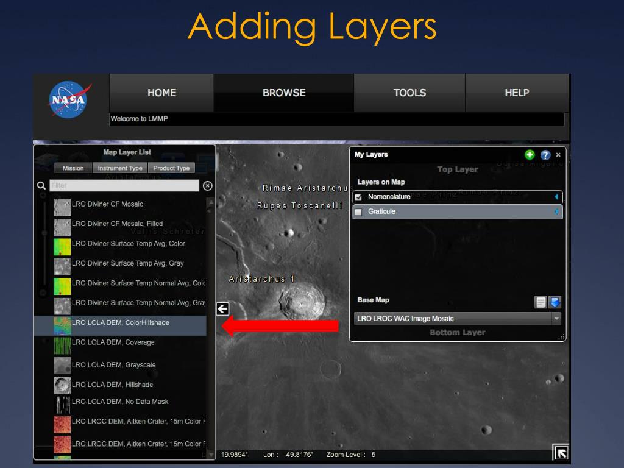Click the document list icon near Base Map
Viewport: 624px width, 468px height.
[541, 302]
